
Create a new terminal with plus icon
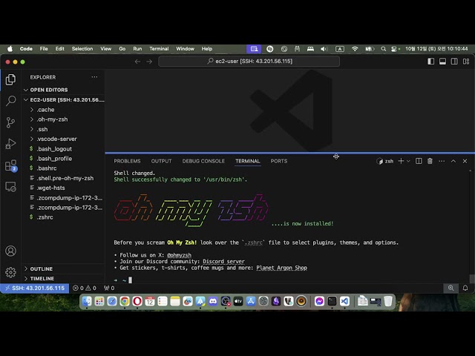(401, 161)
